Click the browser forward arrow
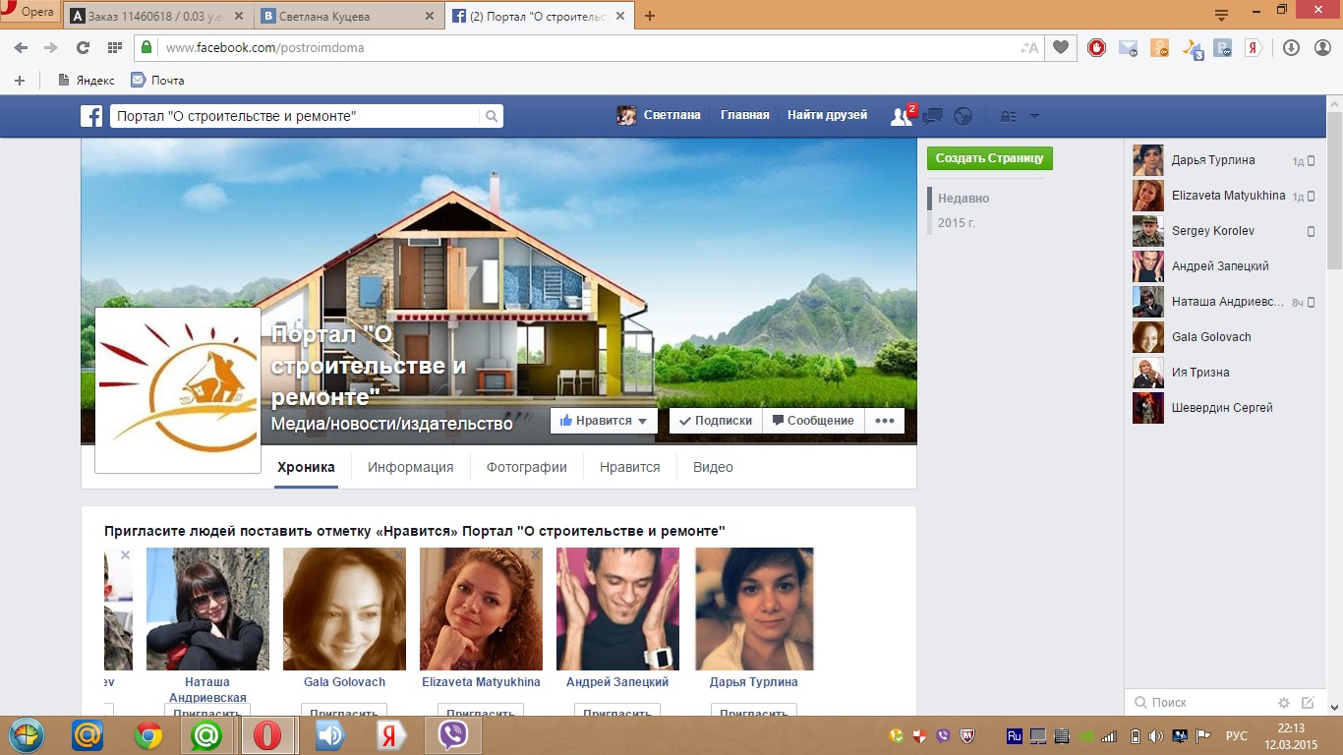The height and width of the screenshot is (755, 1343). 51,47
